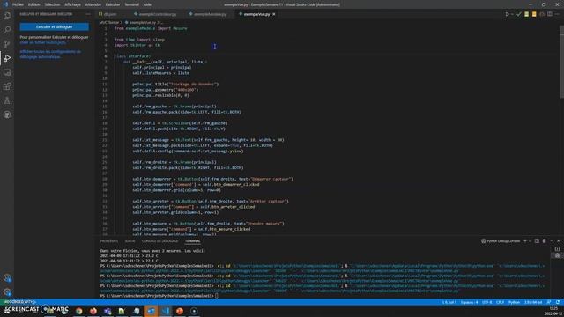Open Chrome from the Windows taskbar
Screen dimensions: 564x317
78,311
